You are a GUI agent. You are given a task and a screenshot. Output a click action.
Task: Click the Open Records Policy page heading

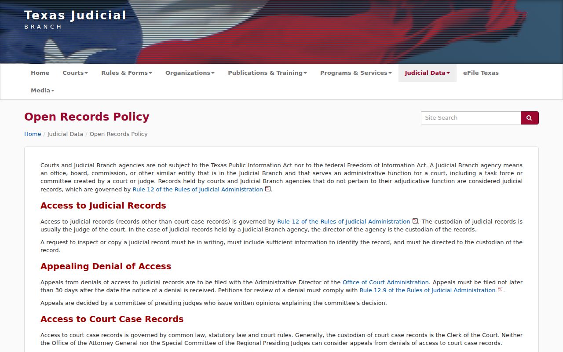(87, 117)
